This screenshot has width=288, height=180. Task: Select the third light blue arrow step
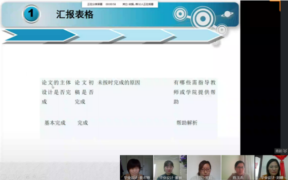click(x=144, y=35)
